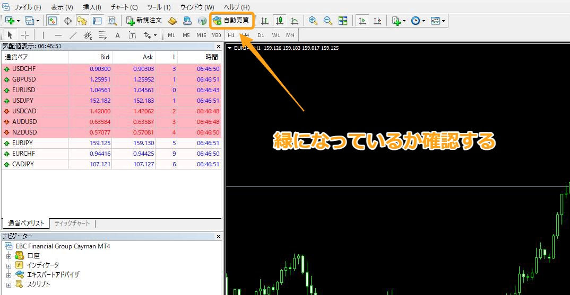Open the periodicity clock dropdown arrow

(424, 21)
